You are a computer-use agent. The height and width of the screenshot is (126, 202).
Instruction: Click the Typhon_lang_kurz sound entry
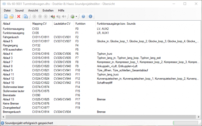tap(108, 74)
